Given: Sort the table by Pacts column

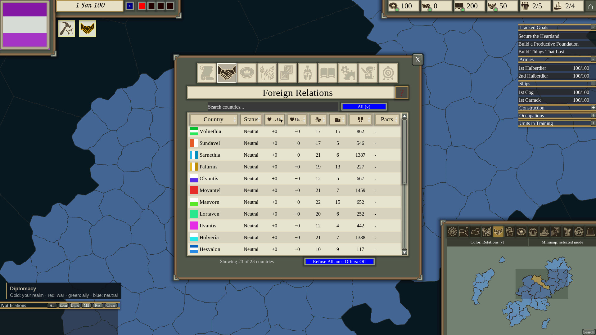Looking at the screenshot, I should click(x=387, y=119).
